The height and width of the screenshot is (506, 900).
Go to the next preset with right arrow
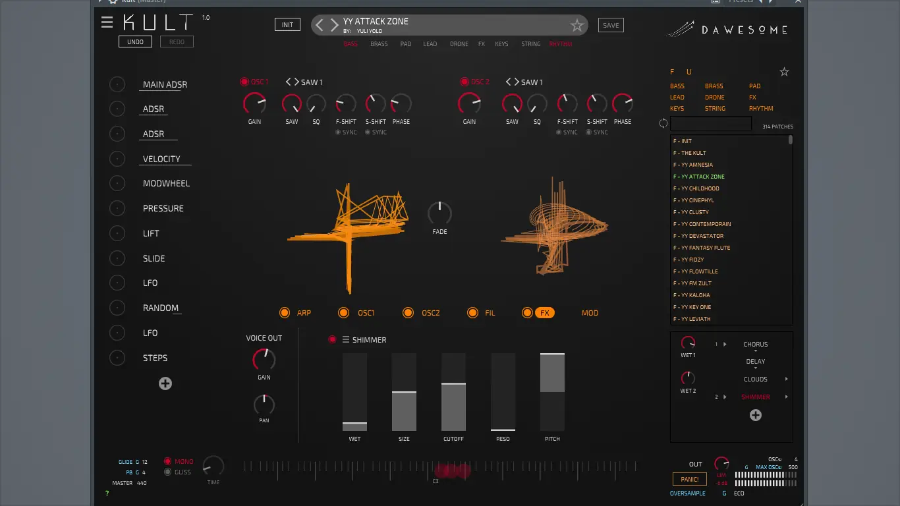click(x=334, y=25)
